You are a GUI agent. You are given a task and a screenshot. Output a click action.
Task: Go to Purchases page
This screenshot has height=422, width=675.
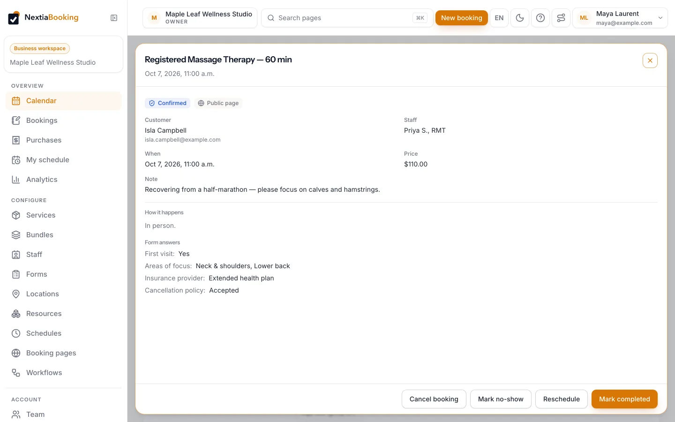click(64, 140)
